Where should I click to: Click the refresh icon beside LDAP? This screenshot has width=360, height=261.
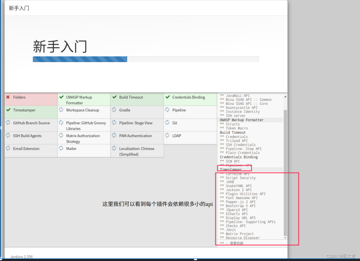(x=167, y=135)
